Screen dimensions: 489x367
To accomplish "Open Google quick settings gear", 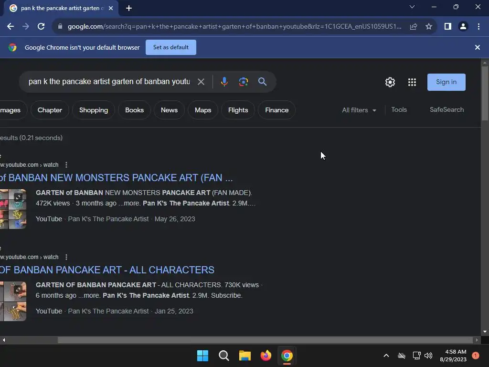I will click(390, 82).
